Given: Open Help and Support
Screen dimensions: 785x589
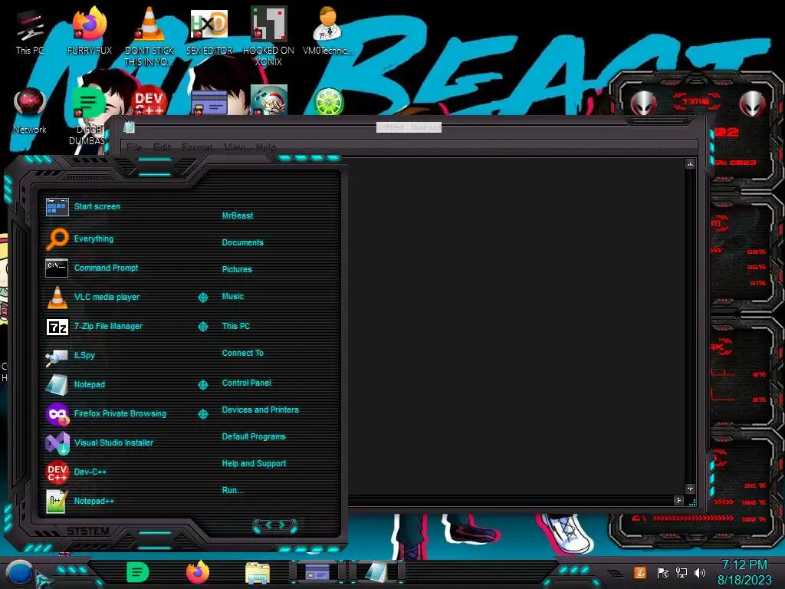Looking at the screenshot, I should [x=254, y=464].
